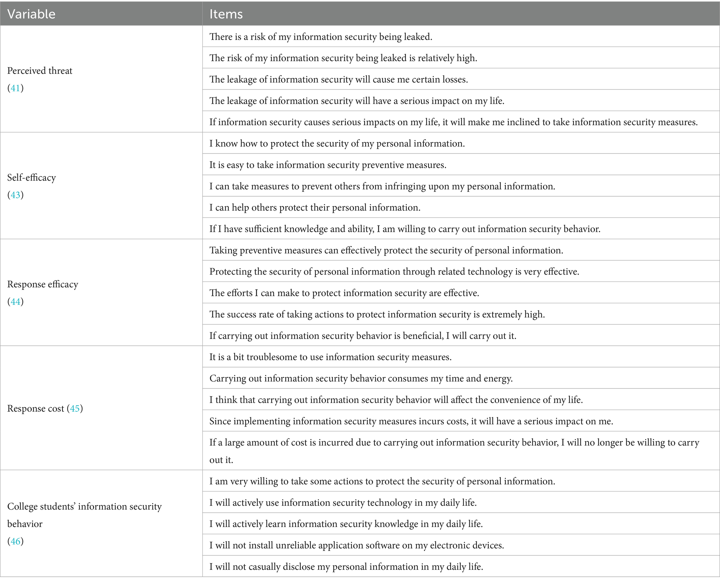Select College students' information security behavior label

84,514
